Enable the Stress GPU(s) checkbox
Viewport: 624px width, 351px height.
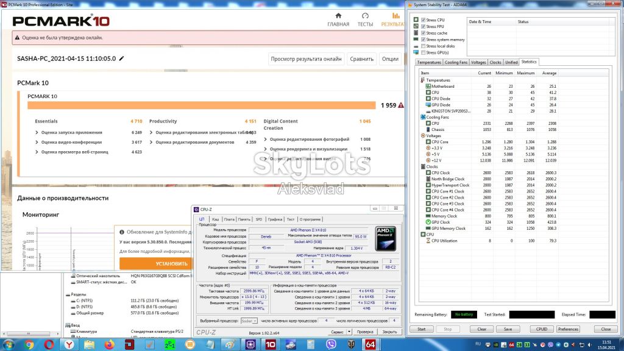click(x=423, y=52)
